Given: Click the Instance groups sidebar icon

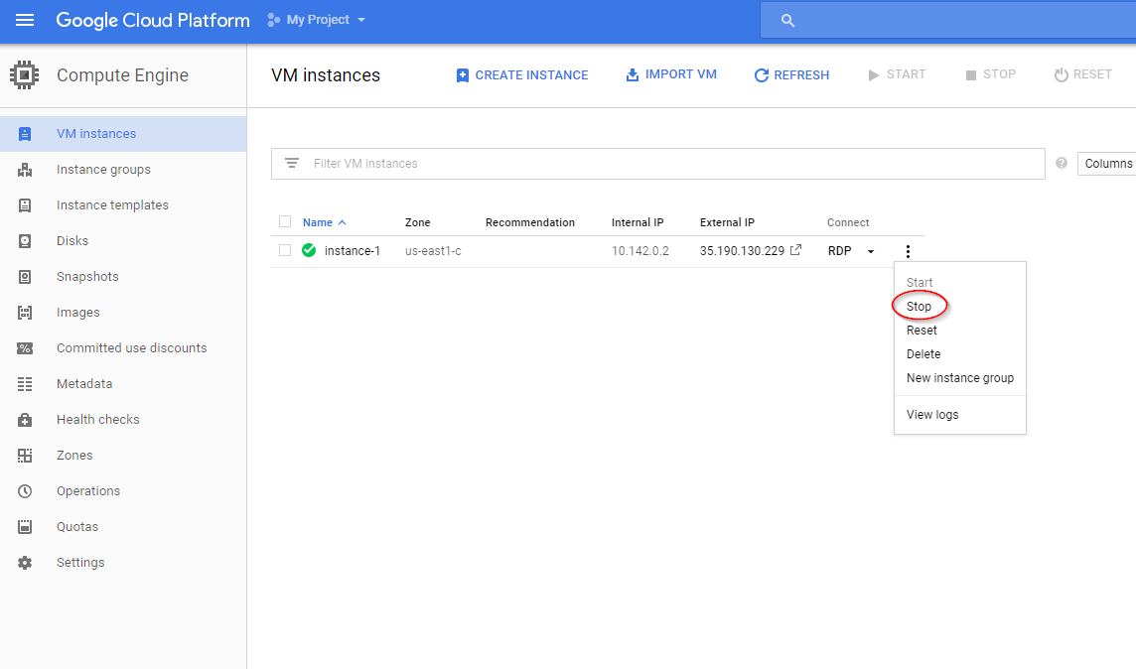Looking at the screenshot, I should 25,170.
